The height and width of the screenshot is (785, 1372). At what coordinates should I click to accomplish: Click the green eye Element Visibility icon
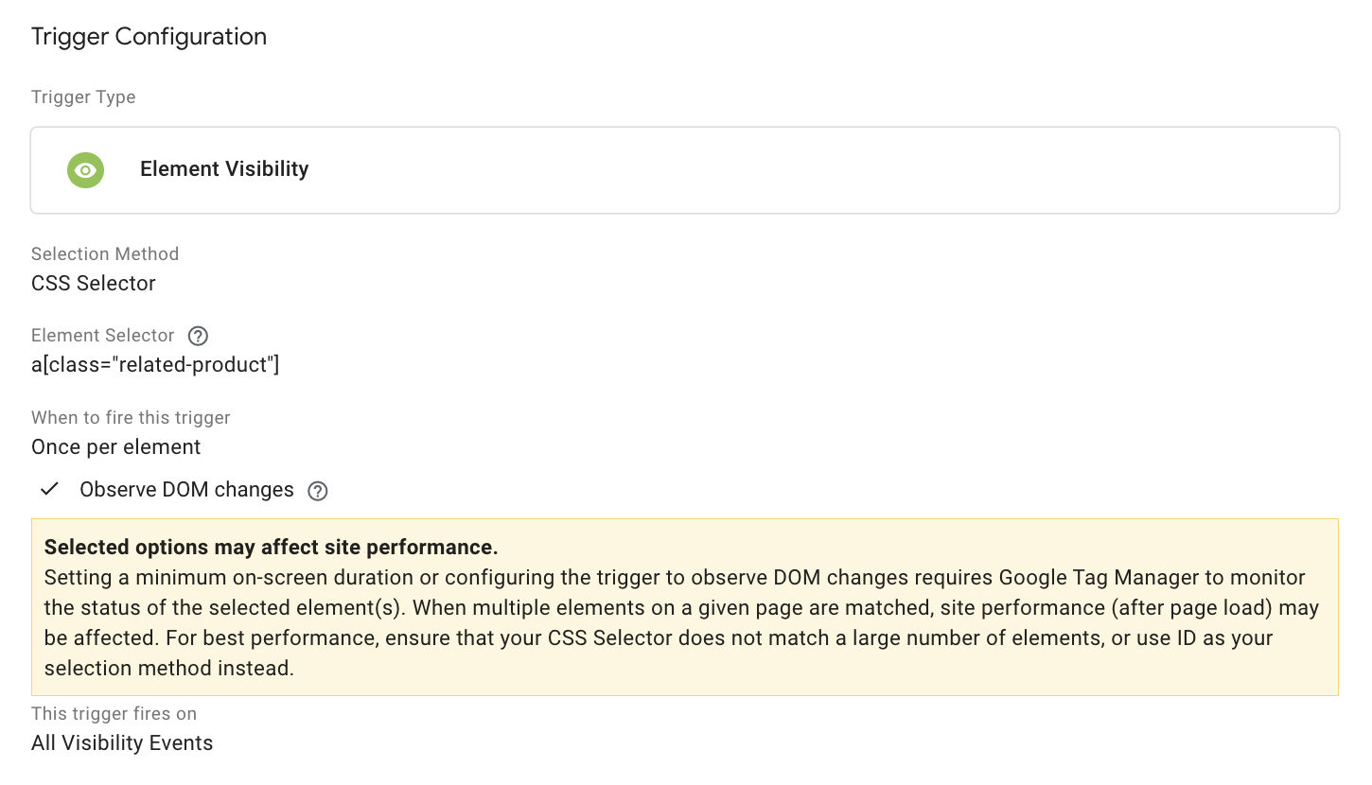[85, 170]
